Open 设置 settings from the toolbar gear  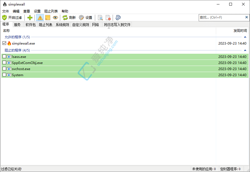(x=86, y=17)
